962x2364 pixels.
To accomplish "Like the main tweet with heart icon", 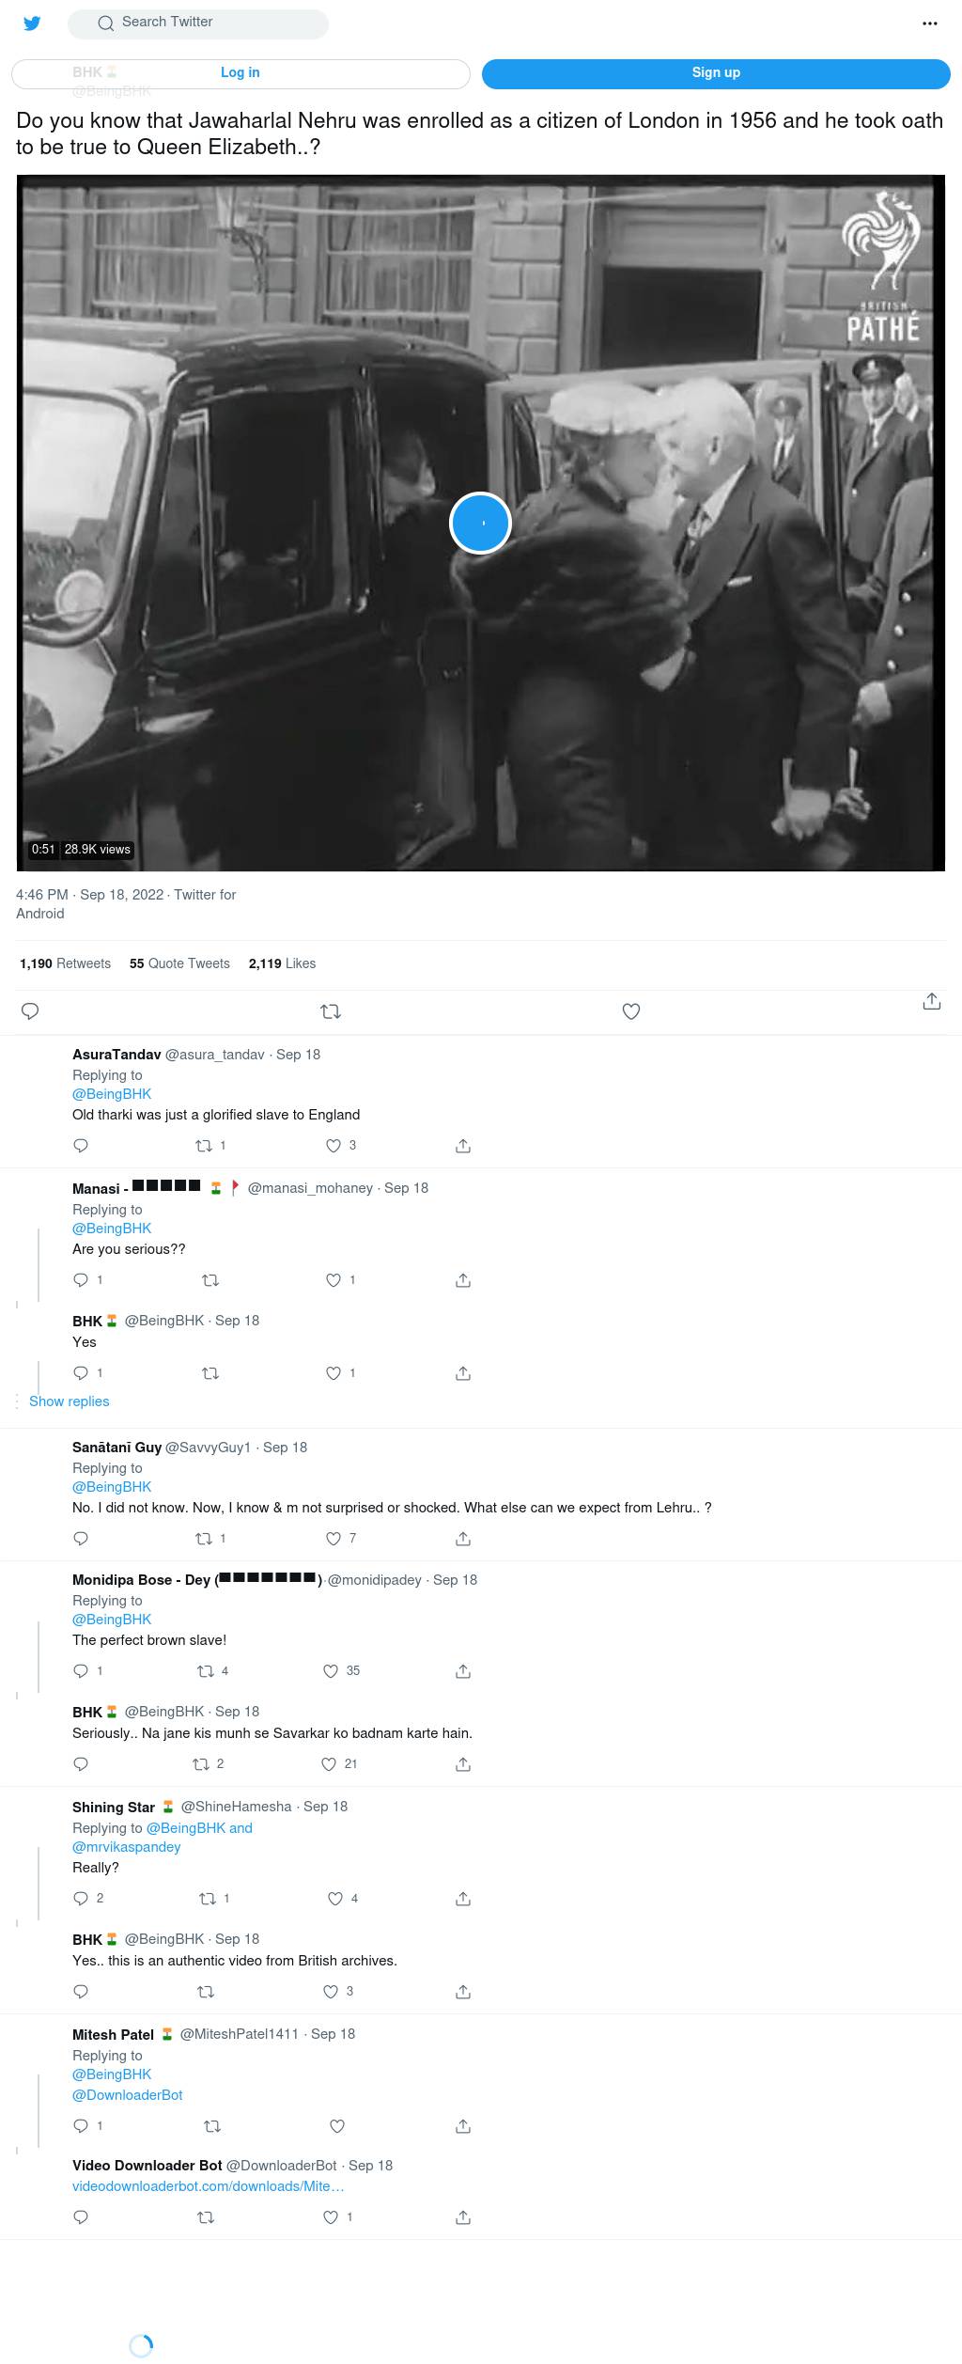I will pos(631,1011).
